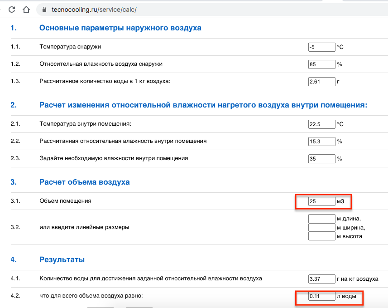388x308 pixels.
Task: Focus the room height input field
Action: tap(321, 236)
